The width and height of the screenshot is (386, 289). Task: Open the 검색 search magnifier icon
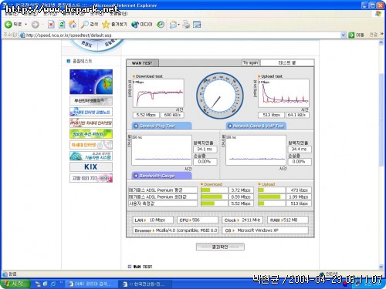pyautogui.click(x=84, y=25)
